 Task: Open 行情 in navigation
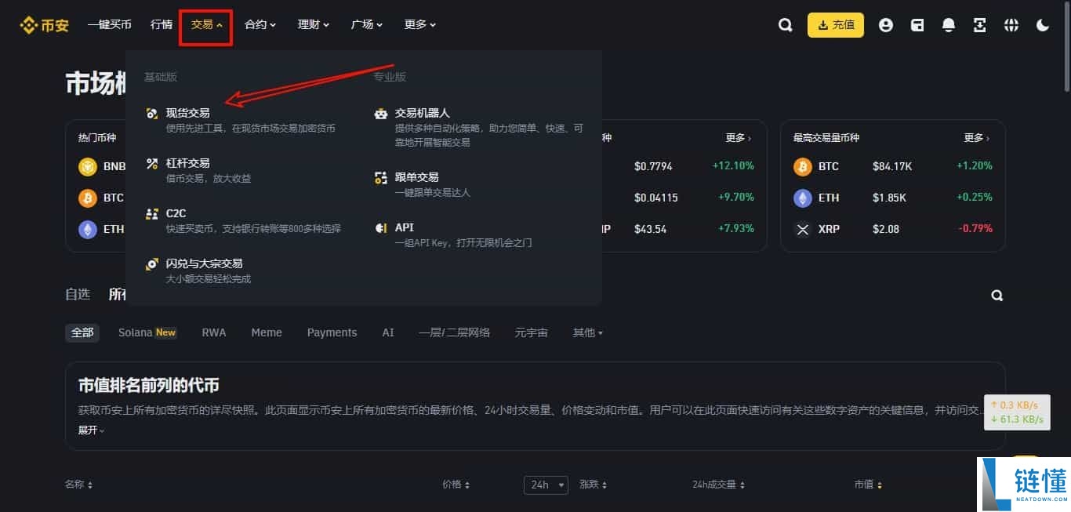pyautogui.click(x=162, y=25)
